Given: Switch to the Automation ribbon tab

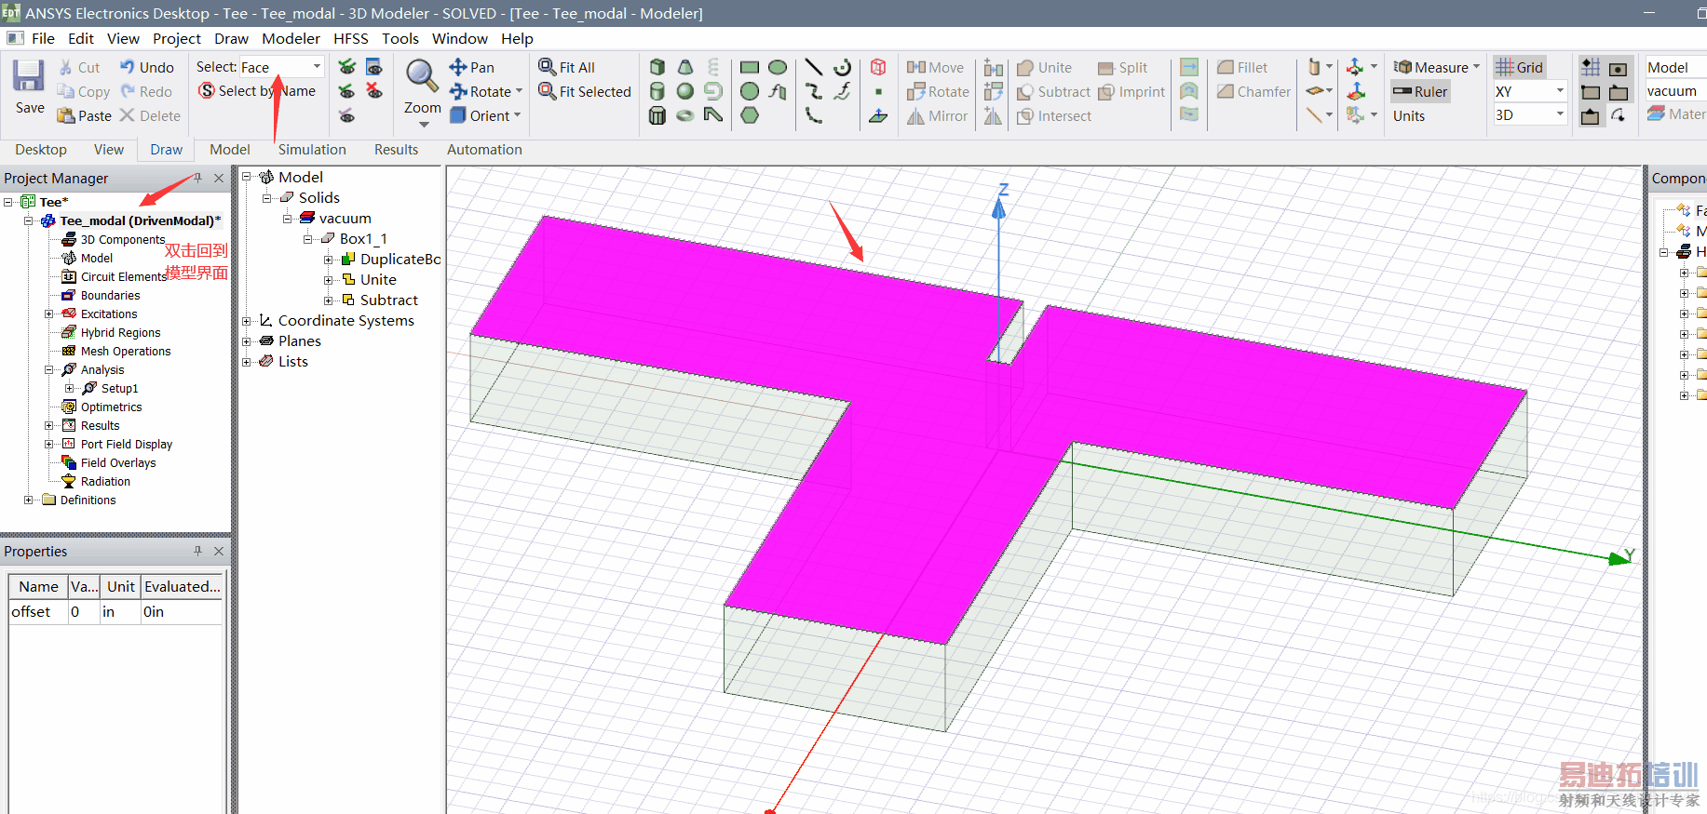Looking at the screenshot, I should coord(484,150).
